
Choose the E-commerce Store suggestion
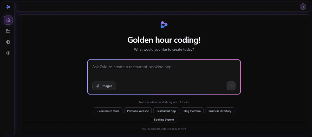[108, 111]
